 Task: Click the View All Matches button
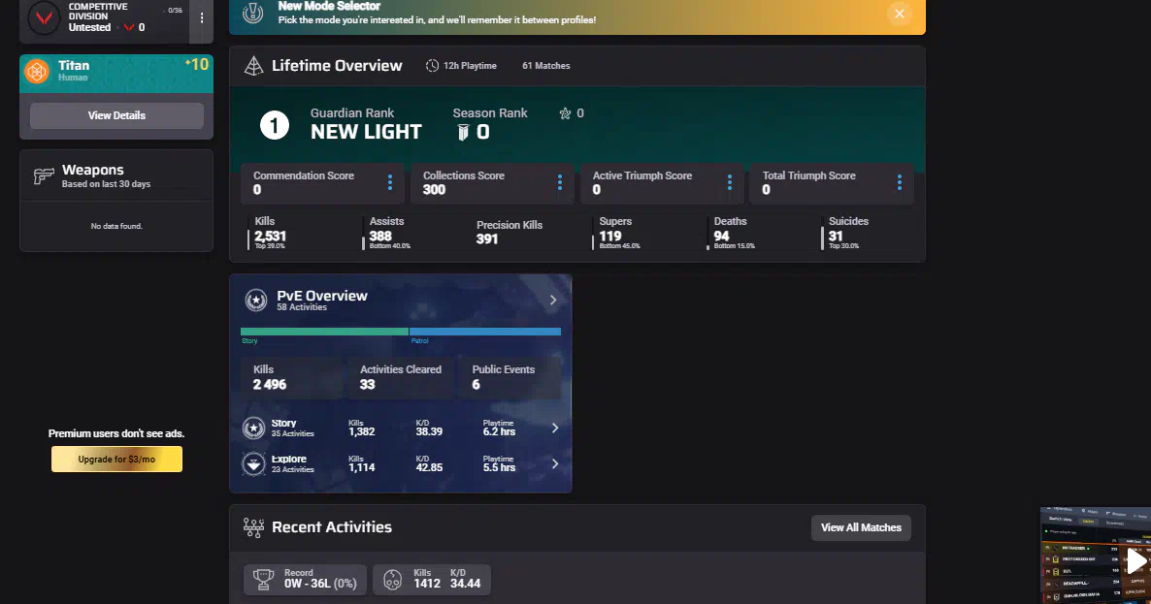[x=861, y=527]
